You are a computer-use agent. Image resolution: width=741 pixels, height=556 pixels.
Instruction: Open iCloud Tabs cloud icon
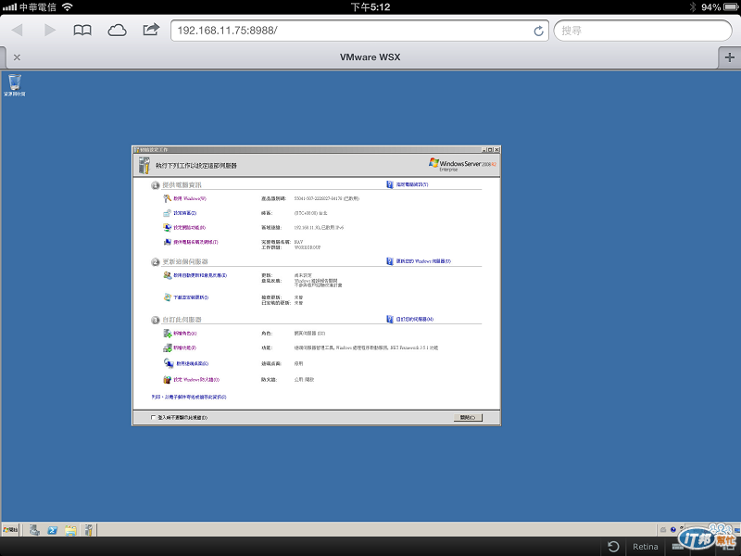click(x=117, y=31)
